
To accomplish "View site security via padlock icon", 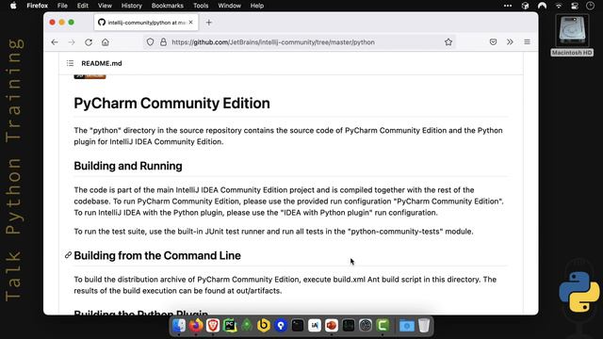I will point(163,42).
